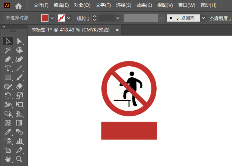This screenshot has height=166, width=232.
Task: Click the red prohibition circle sign
Action: [129, 89]
